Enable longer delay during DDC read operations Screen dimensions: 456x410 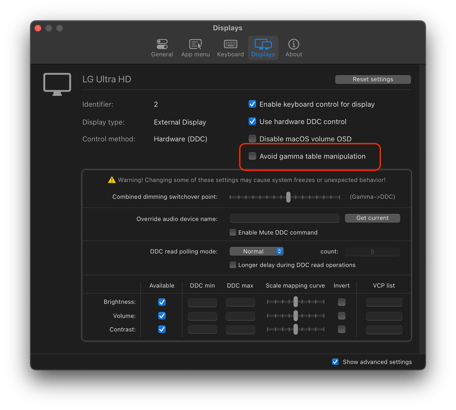pyautogui.click(x=233, y=265)
